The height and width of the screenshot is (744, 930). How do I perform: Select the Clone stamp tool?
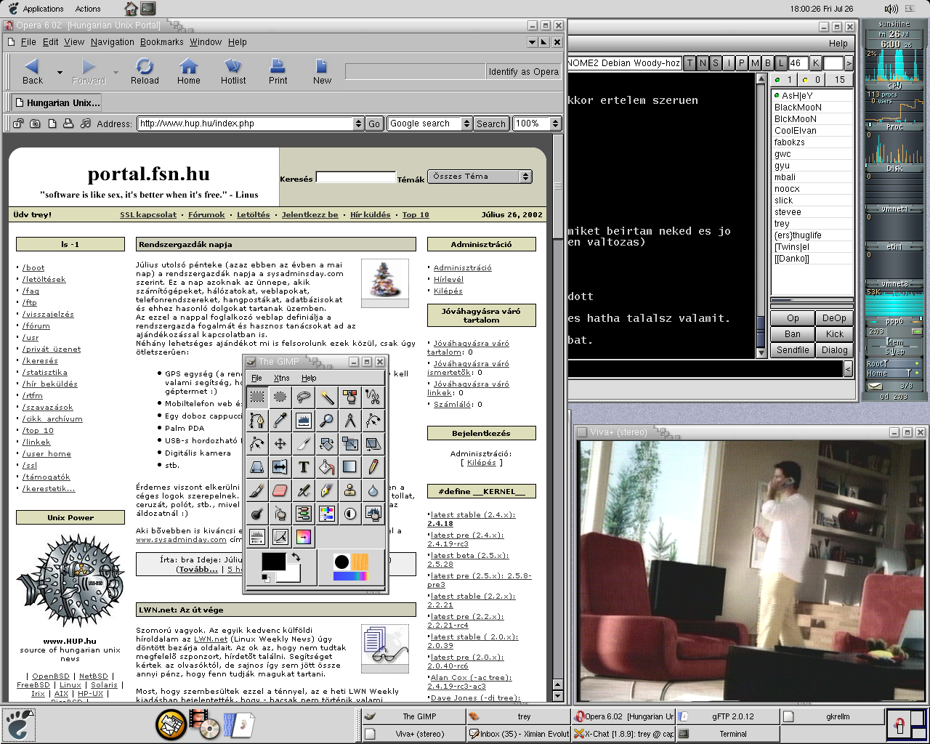coord(350,490)
